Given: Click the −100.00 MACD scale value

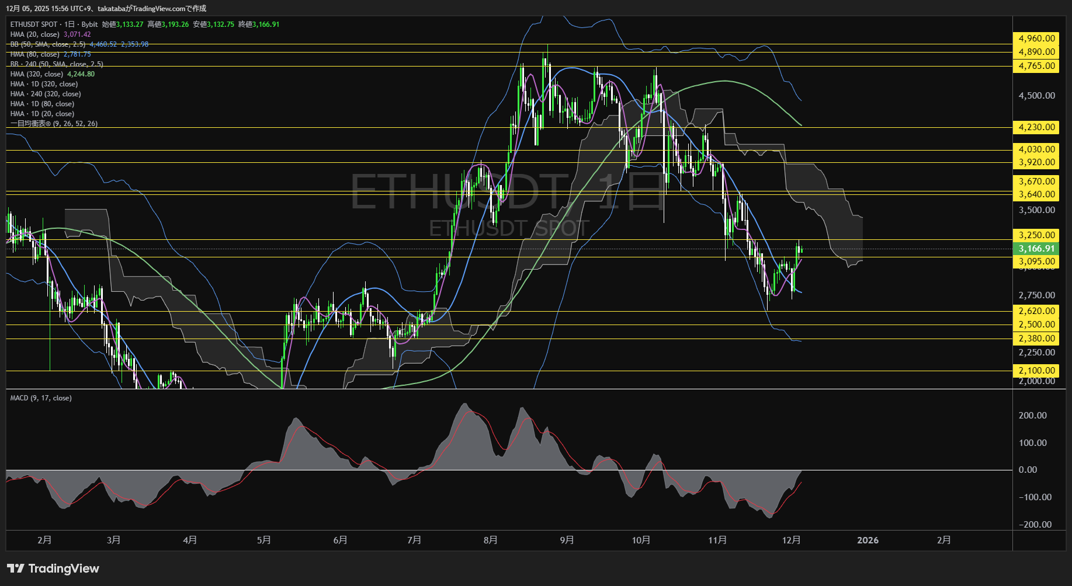Looking at the screenshot, I should 1035,497.
